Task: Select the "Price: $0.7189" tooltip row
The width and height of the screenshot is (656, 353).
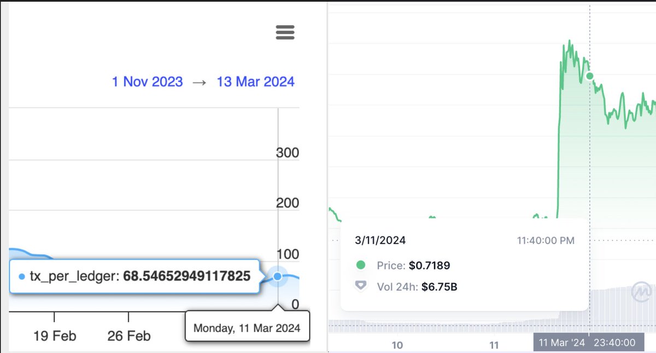Action: [x=413, y=266]
